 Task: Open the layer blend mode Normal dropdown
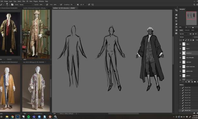click(x=186, y=37)
